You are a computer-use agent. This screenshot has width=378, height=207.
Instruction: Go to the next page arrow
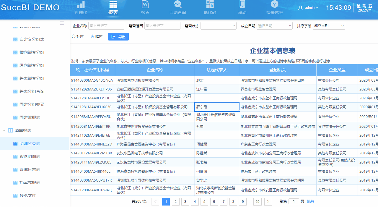(268, 202)
